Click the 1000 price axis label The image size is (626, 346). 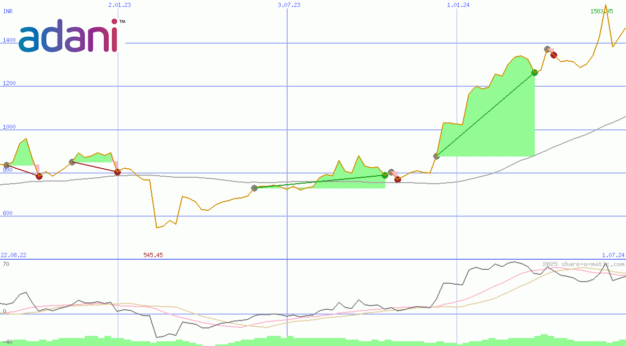9,127
